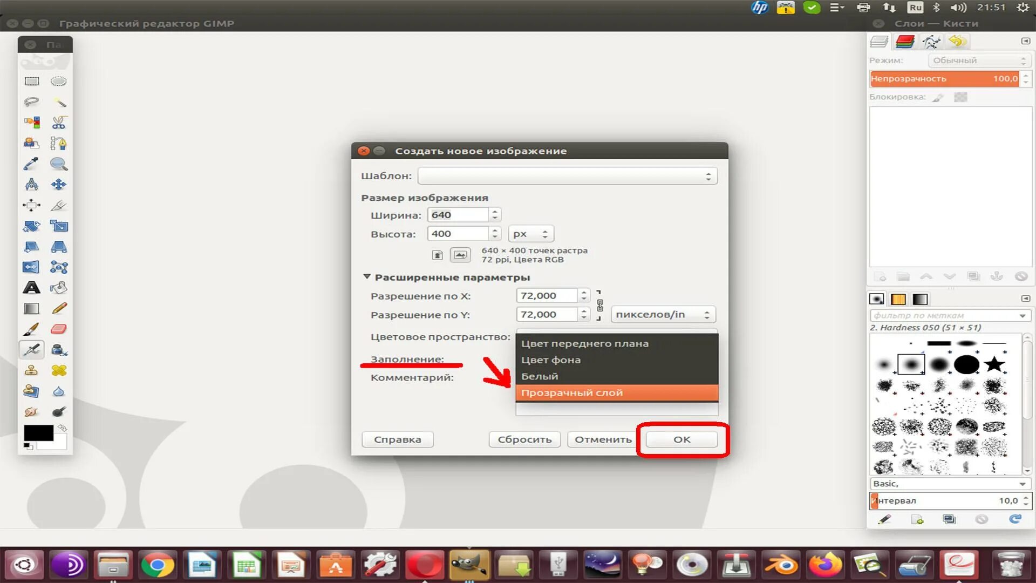Swap foreground and background colors arrow
This screenshot has width=1036, height=583.
63,428
